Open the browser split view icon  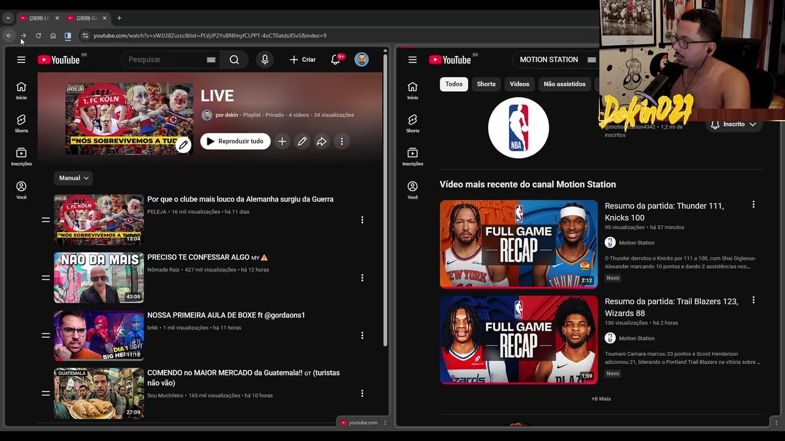[x=67, y=36]
